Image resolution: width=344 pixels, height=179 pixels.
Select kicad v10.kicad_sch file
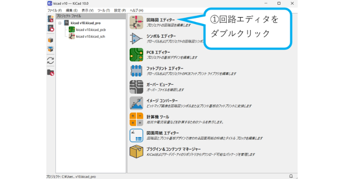coord(90,36)
